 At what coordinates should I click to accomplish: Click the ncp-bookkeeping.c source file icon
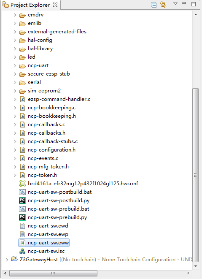(x=22, y=108)
